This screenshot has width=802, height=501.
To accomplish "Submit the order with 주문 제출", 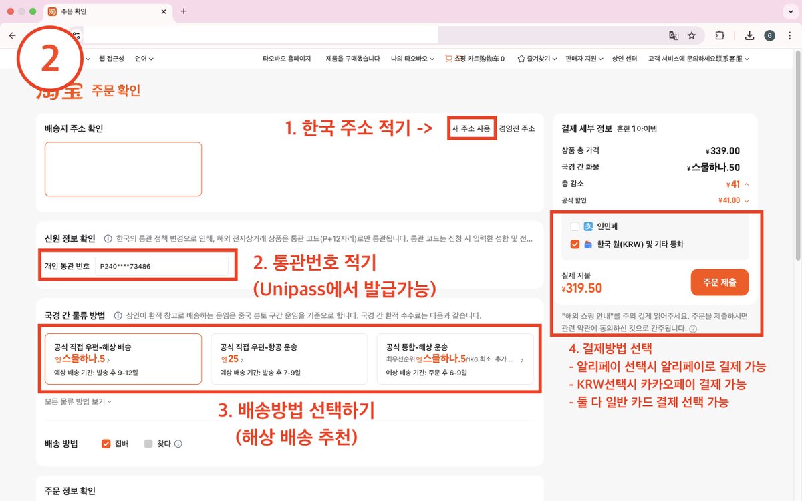I will point(720,282).
